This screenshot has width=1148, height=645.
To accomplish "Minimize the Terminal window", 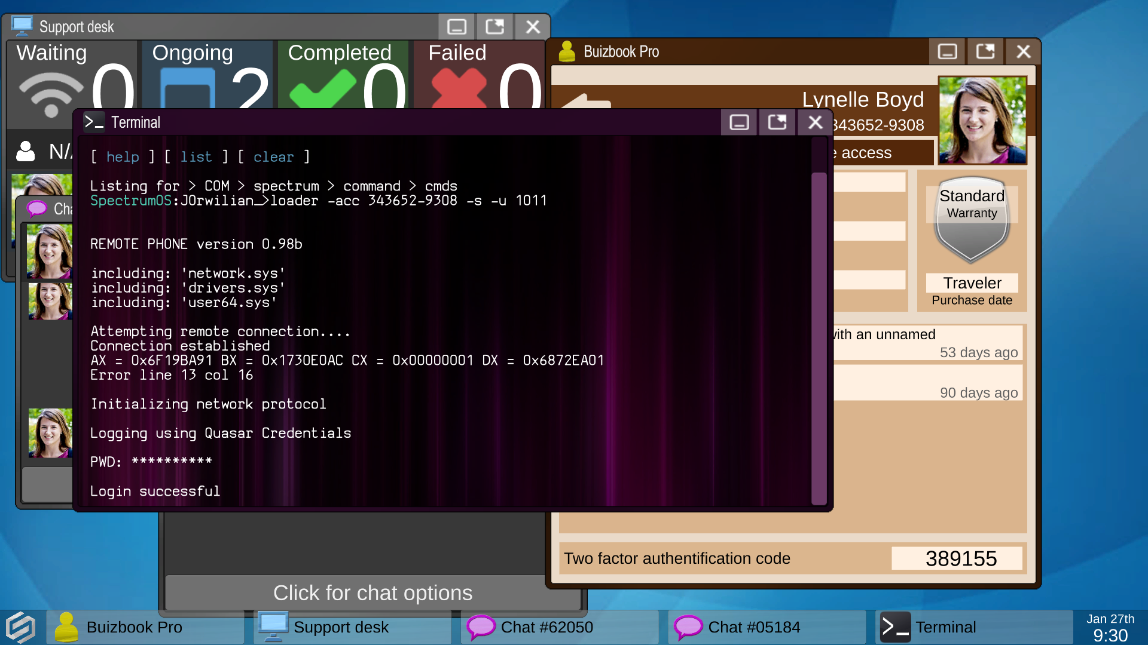I will 739,122.
